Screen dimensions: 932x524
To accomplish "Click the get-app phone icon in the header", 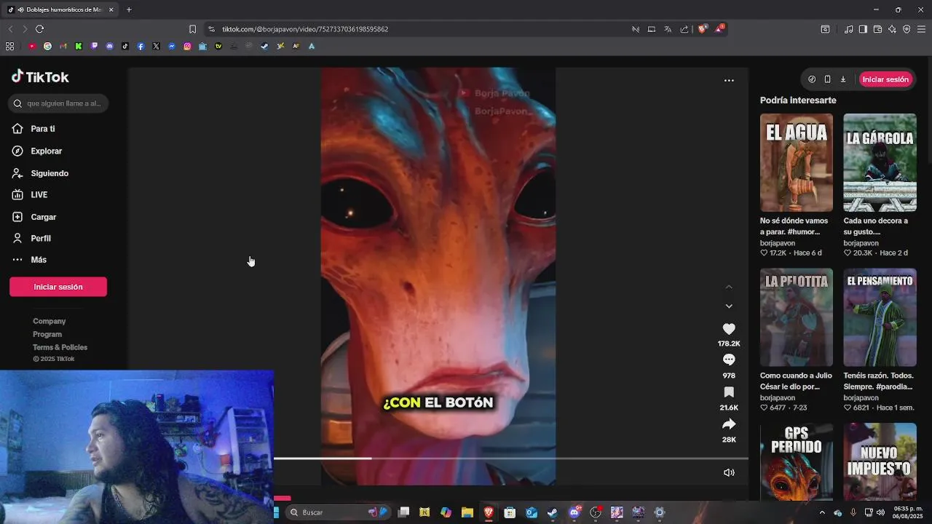I will [x=827, y=79].
